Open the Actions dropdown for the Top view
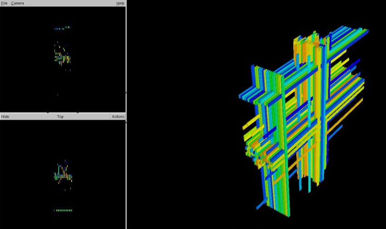Screen dimensions: 386x229 click(x=118, y=117)
